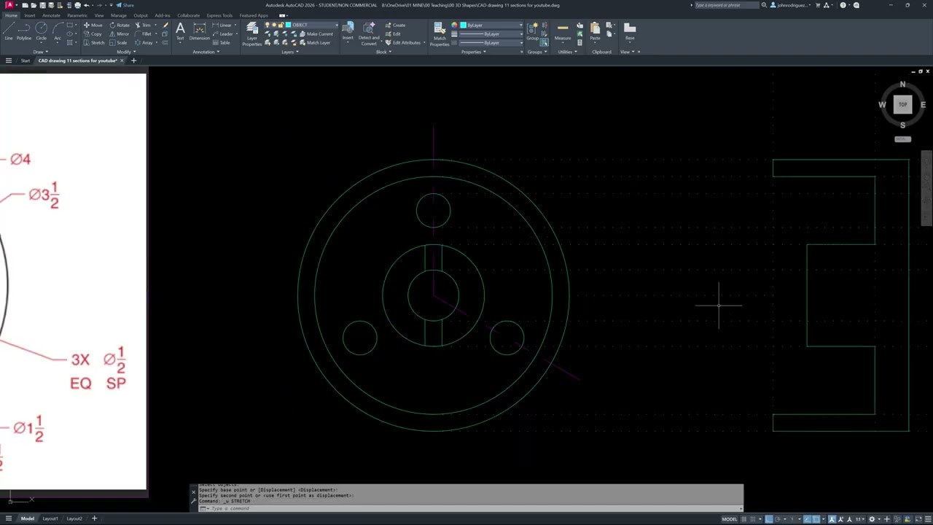Toggle annotation visibility in status bar
Viewport: 933px width, 525px height.
point(832,519)
